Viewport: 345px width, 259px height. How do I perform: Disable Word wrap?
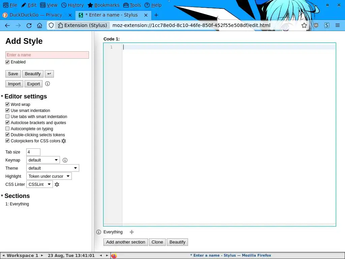tap(7, 105)
